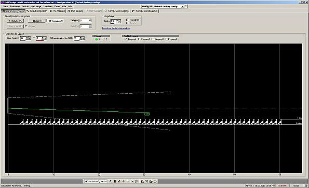Viewport: 309px width, 188px height.
Task: Click Focus Konfiguration button in bottom toolbar
Action: coord(96,181)
